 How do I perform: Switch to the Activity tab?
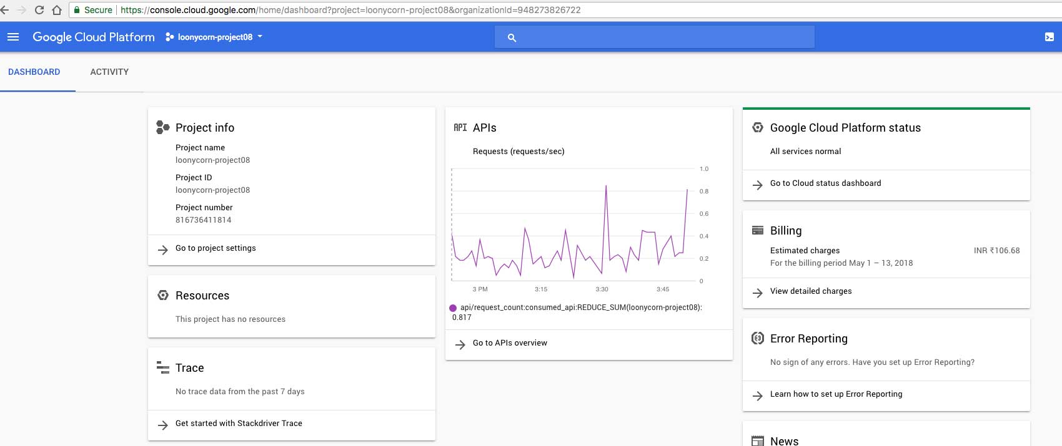coord(109,72)
